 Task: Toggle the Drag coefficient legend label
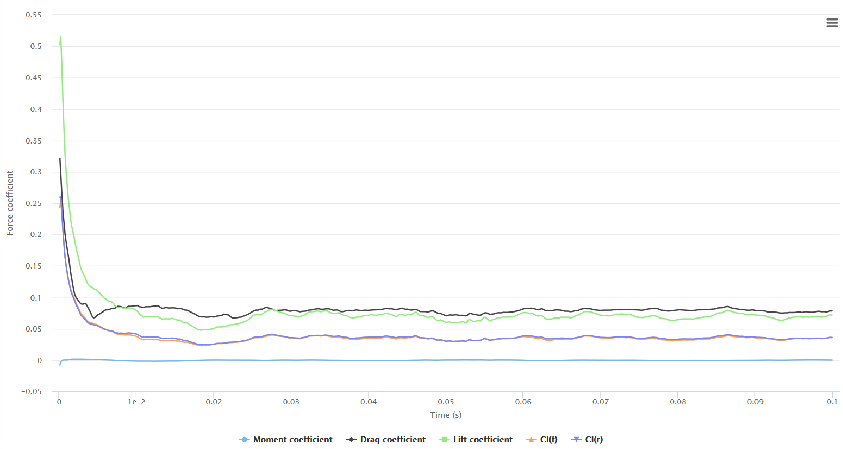[x=392, y=440]
